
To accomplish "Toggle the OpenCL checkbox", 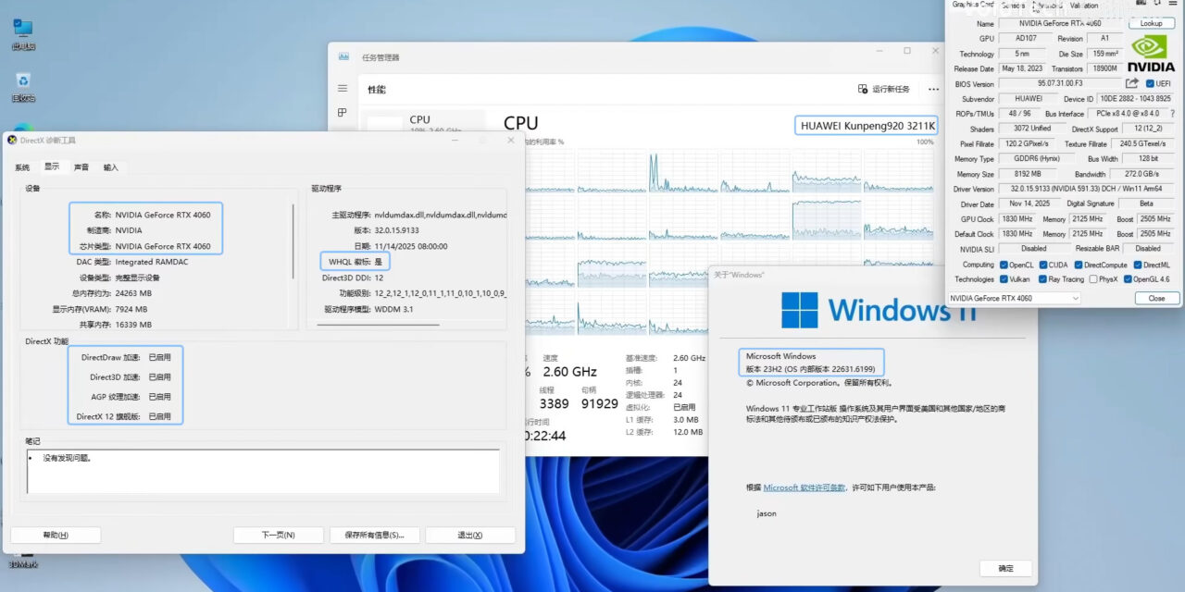I will 1003,265.
